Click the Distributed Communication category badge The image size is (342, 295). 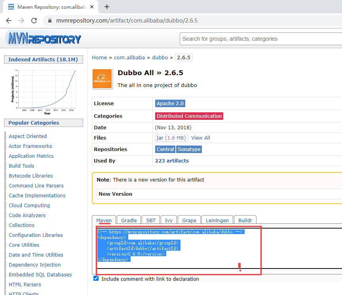(189, 116)
